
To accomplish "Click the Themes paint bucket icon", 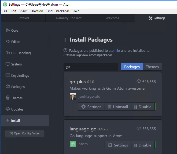I will click(x=8, y=98).
